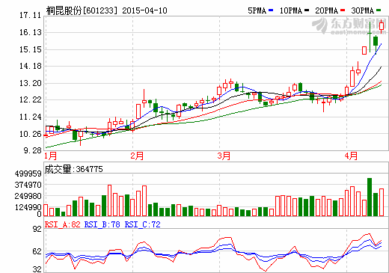Select the 3月 month label

(224, 156)
